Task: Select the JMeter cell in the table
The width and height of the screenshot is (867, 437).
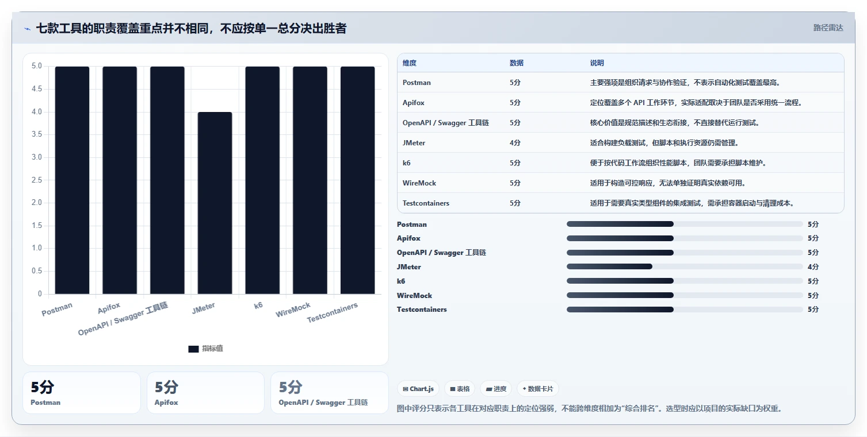Action: (x=414, y=143)
